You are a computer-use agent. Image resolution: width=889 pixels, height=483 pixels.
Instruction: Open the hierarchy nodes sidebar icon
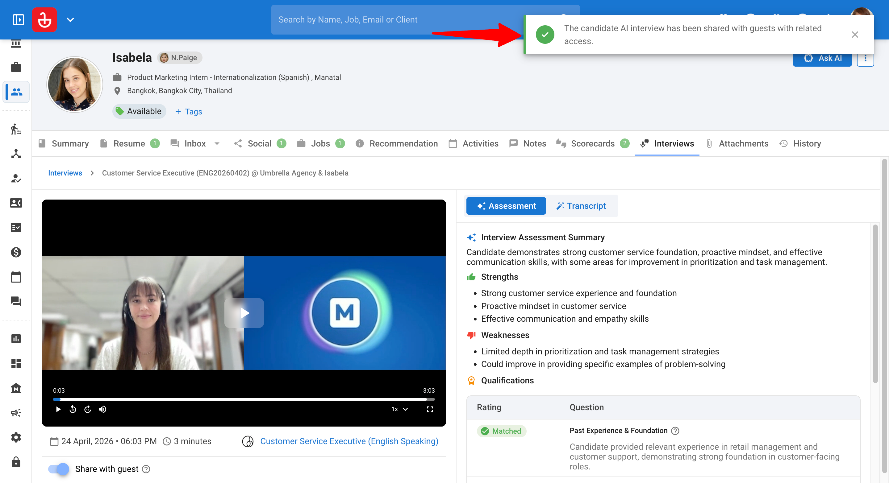[16, 154]
